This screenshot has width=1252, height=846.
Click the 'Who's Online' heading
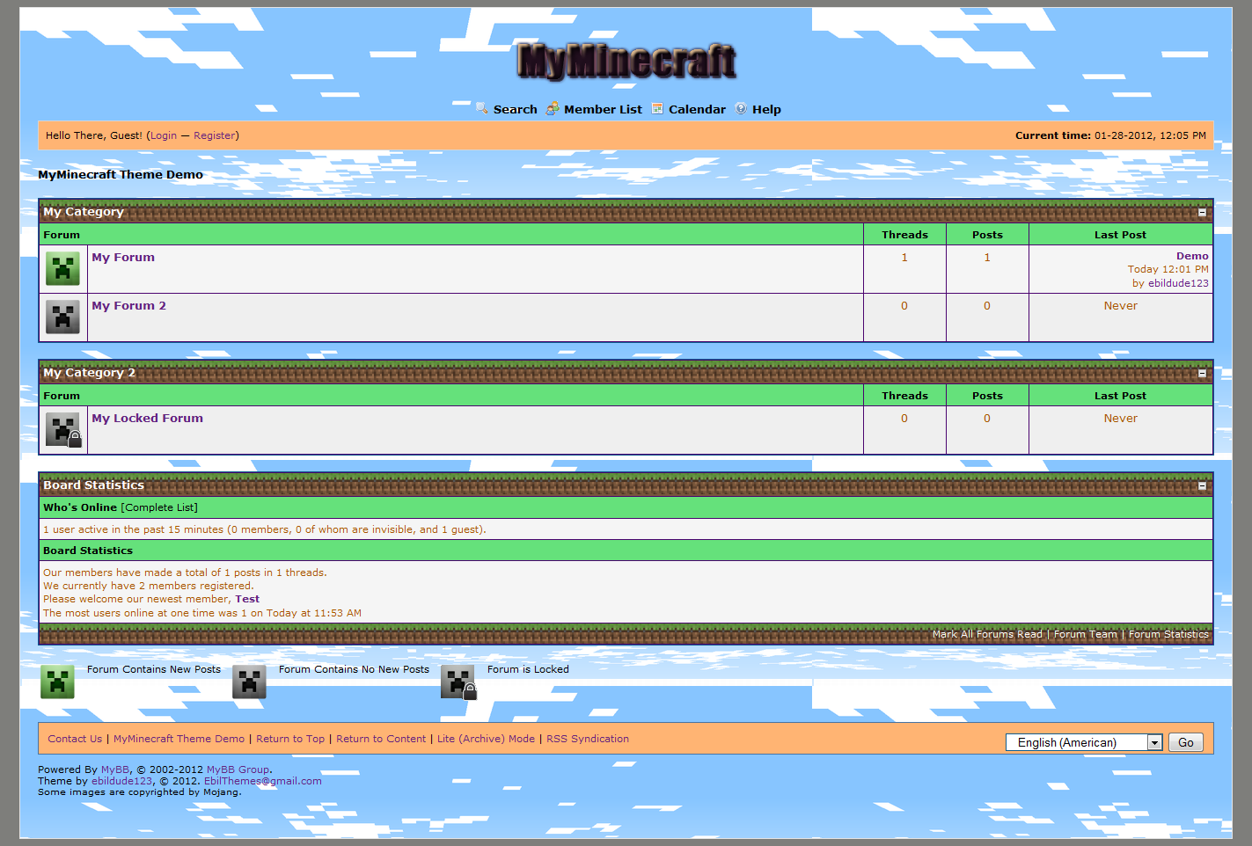click(80, 507)
